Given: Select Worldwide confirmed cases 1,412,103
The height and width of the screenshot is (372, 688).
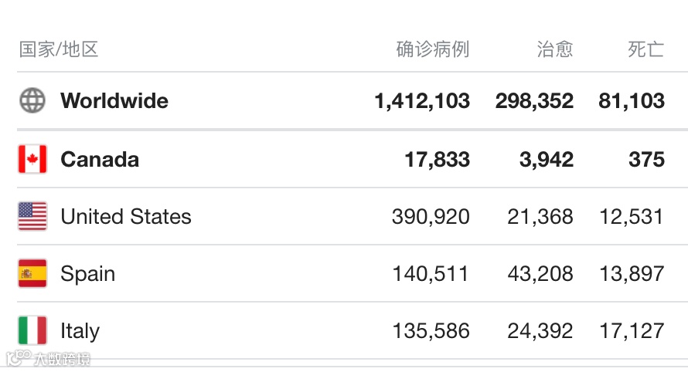Looking at the screenshot, I should click(x=422, y=101).
